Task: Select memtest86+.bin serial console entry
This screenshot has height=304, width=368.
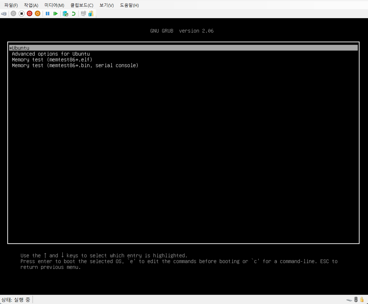Action: click(75, 65)
